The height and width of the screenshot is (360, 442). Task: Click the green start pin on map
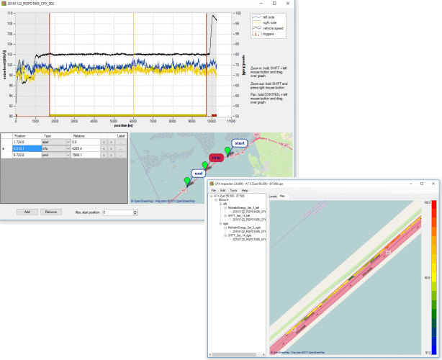(x=228, y=150)
